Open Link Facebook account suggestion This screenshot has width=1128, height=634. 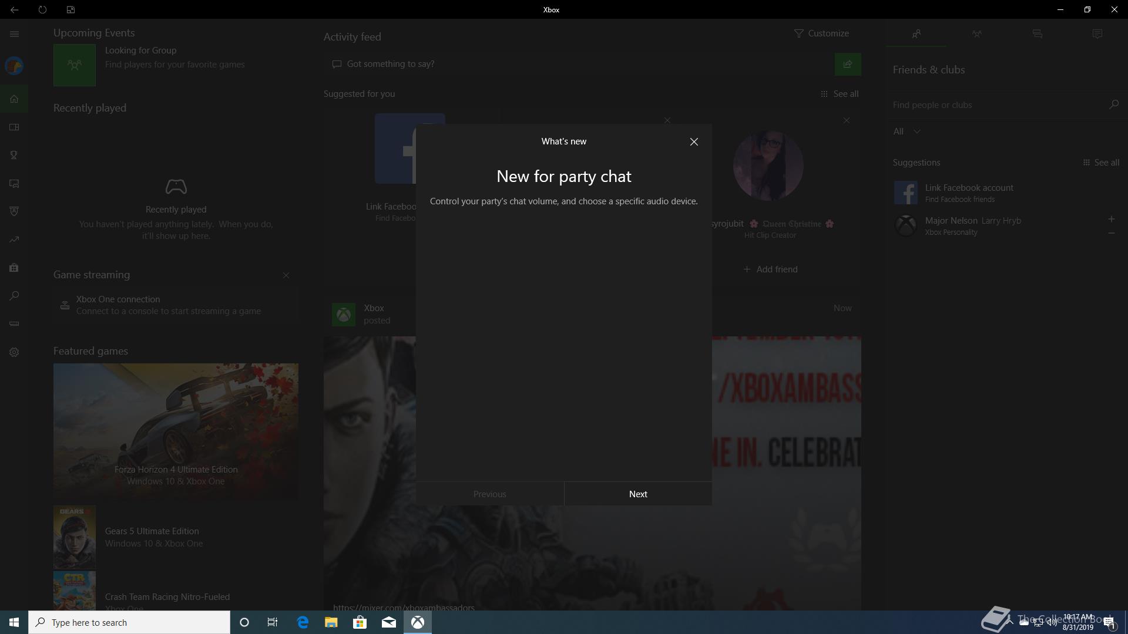pos(1006,193)
